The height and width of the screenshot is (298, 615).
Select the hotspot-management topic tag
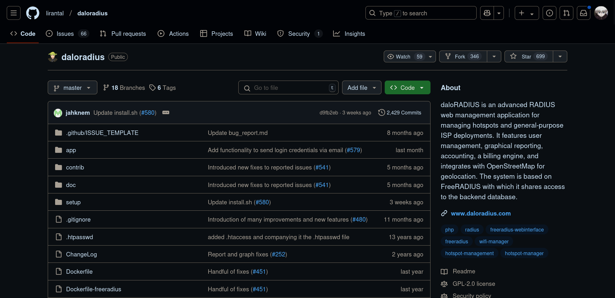tap(469, 253)
